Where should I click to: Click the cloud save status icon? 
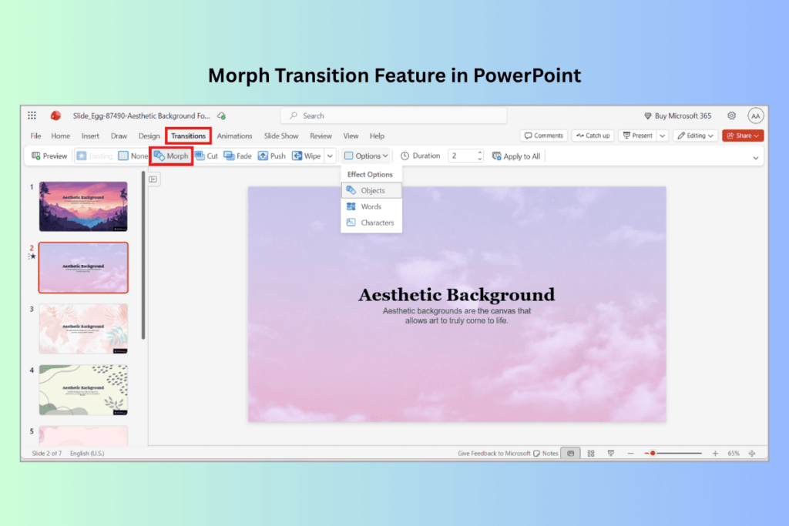221,116
